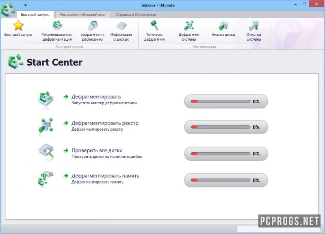Screen dimensions: 325x234
Task: Click the Быстрый запуск star icon
Action: (x=18, y=26)
